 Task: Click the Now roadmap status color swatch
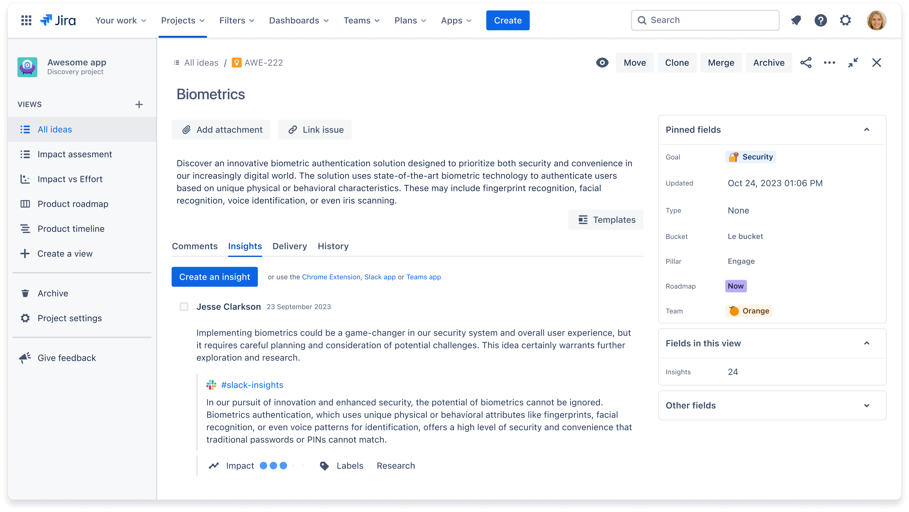click(736, 286)
